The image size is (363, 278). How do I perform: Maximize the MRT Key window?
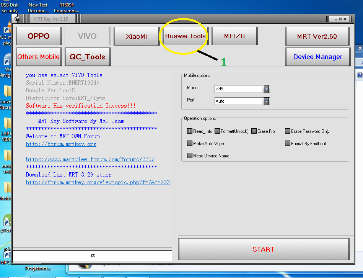tap(340, 19)
